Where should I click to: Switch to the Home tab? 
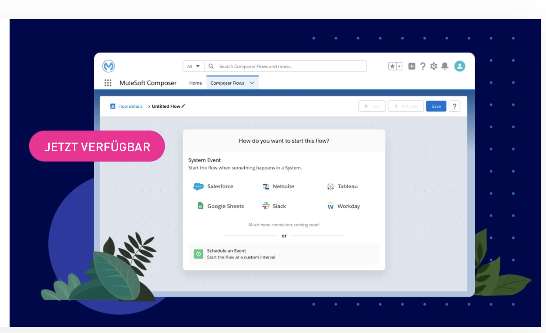(x=195, y=83)
